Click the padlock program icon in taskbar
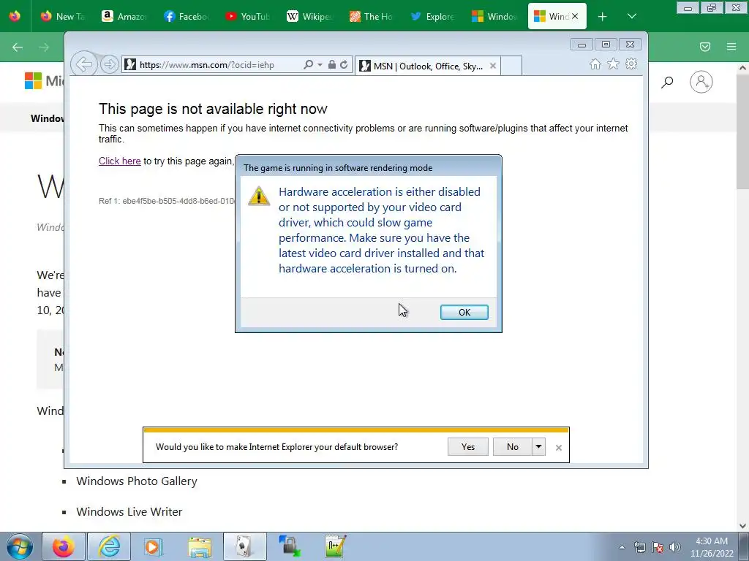 click(290, 546)
